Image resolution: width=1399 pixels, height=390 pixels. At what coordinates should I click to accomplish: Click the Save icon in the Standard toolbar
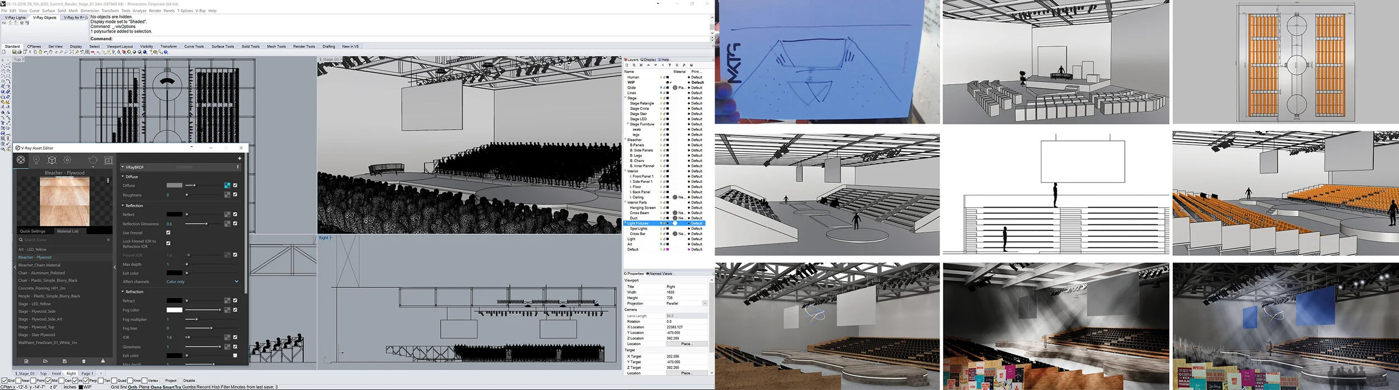click(x=14, y=52)
